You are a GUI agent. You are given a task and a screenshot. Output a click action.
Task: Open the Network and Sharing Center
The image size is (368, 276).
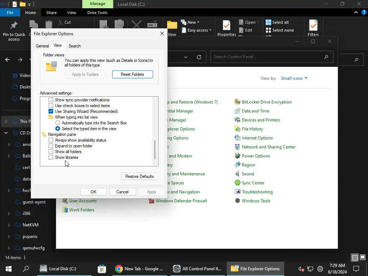265,147
